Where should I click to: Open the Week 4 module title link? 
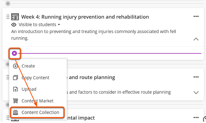click(x=85, y=17)
